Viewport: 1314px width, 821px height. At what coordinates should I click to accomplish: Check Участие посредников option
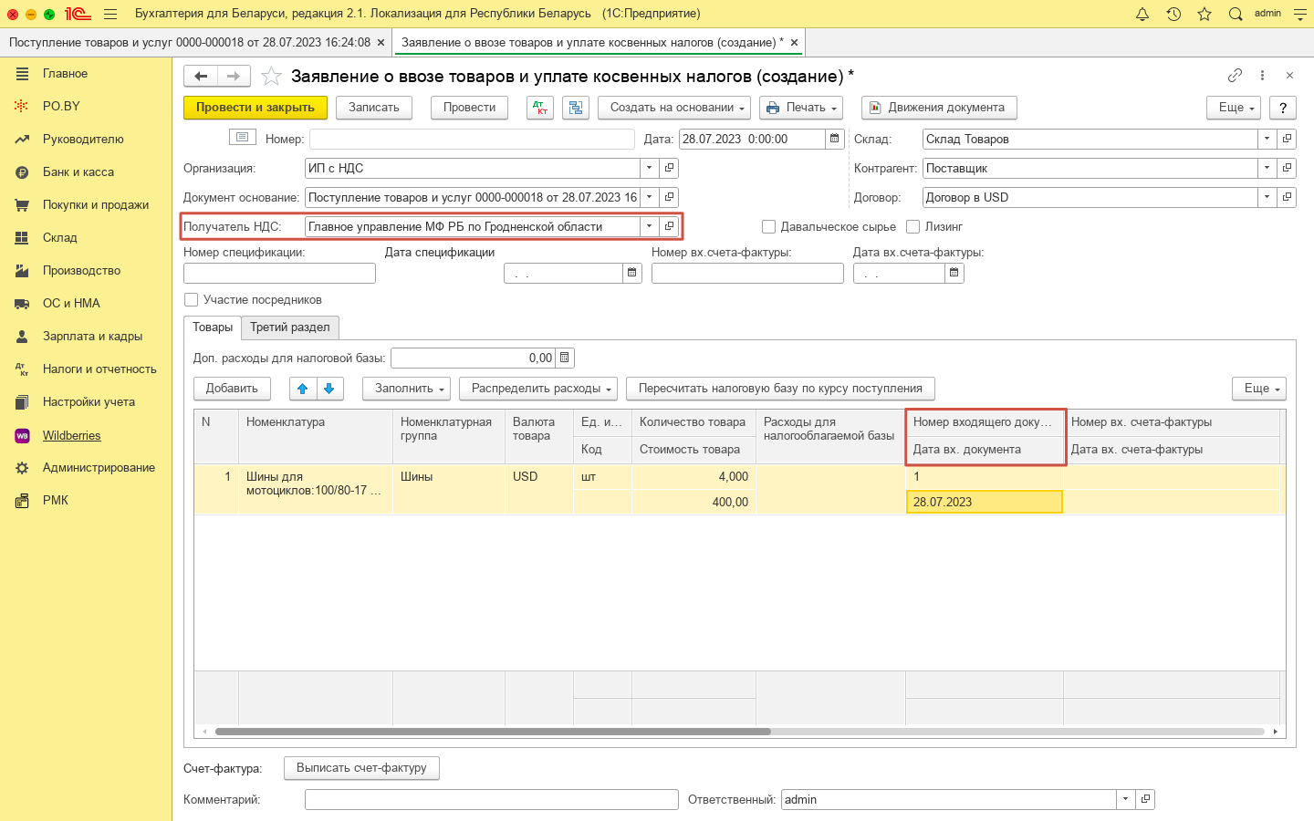[x=191, y=299]
